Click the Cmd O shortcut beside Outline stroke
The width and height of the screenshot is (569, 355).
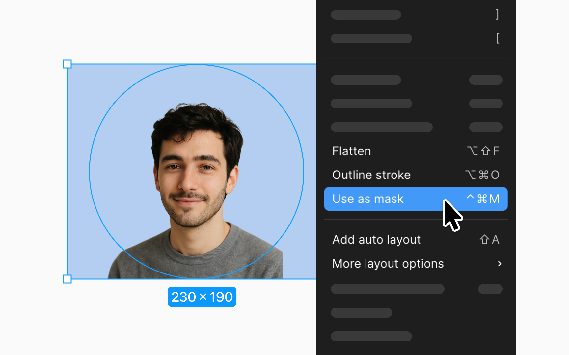point(482,175)
